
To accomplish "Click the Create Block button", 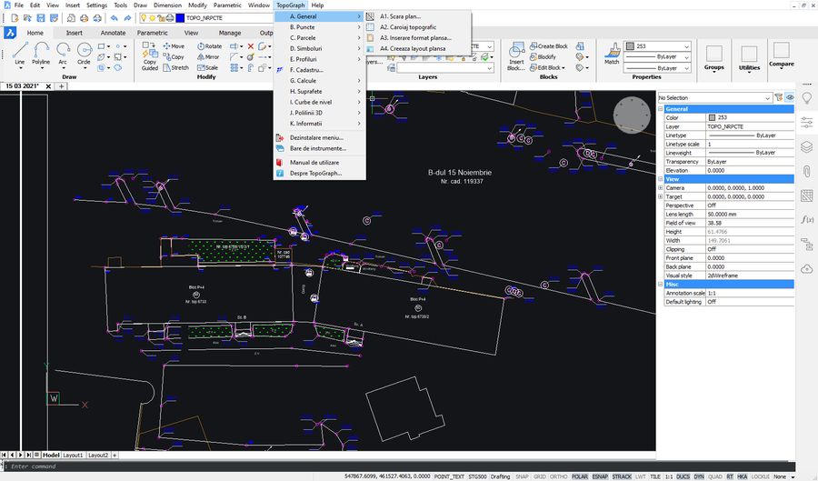I will coord(547,45).
